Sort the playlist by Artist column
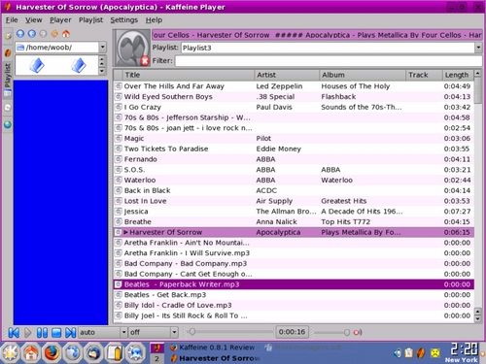This screenshot has width=486, height=364. tap(287, 75)
